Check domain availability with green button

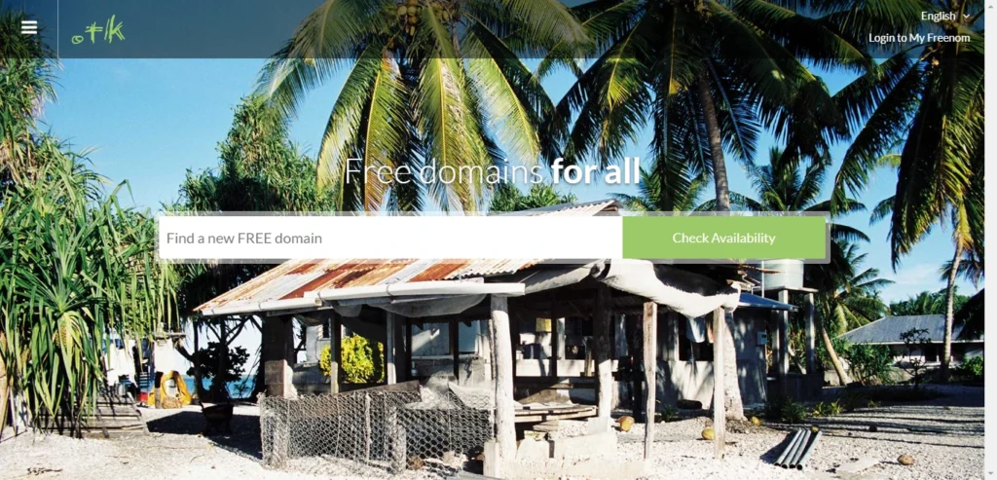click(723, 238)
